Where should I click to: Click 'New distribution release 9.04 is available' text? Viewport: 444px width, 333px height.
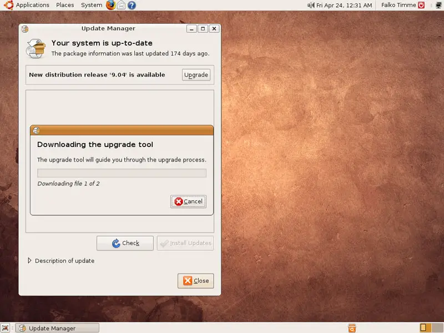pyautogui.click(x=97, y=75)
